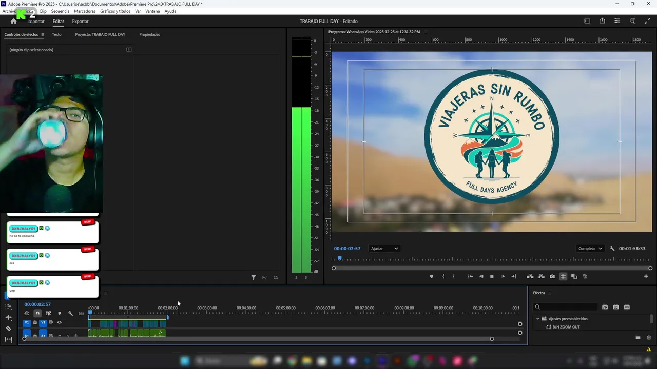657x369 pixels.
Task: Toggle Effect Controls timeline view
Action: click(x=129, y=50)
